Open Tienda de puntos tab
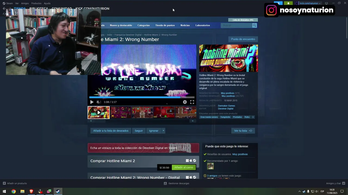This screenshot has height=195, width=348. 165,25
